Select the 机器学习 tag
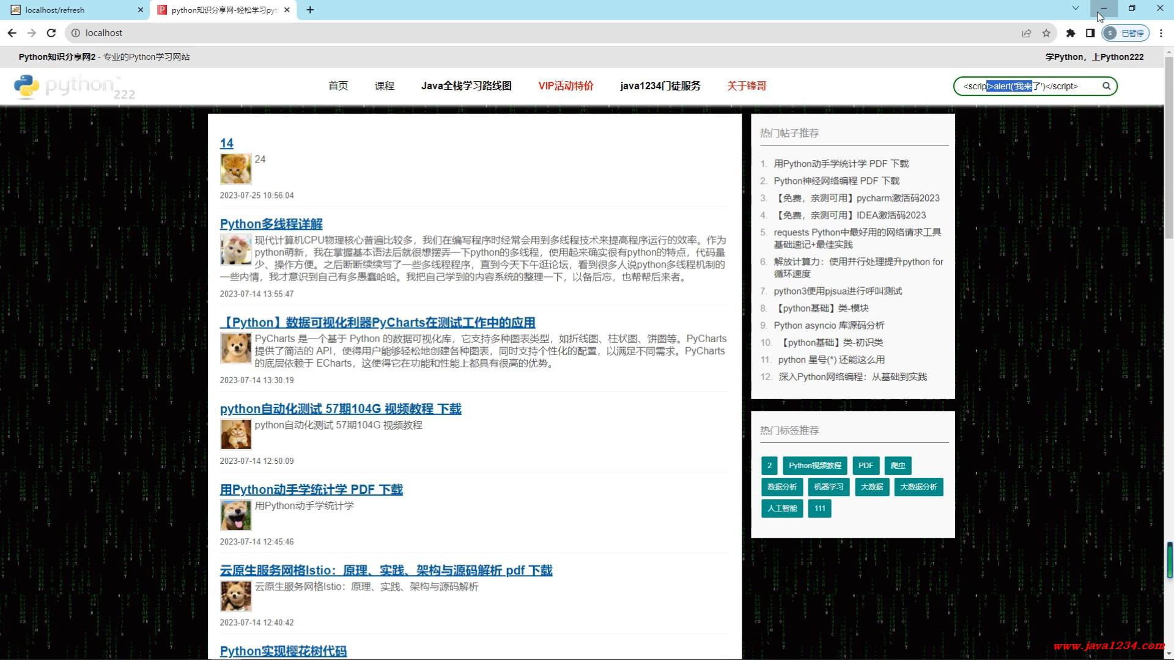 pos(829,487)
